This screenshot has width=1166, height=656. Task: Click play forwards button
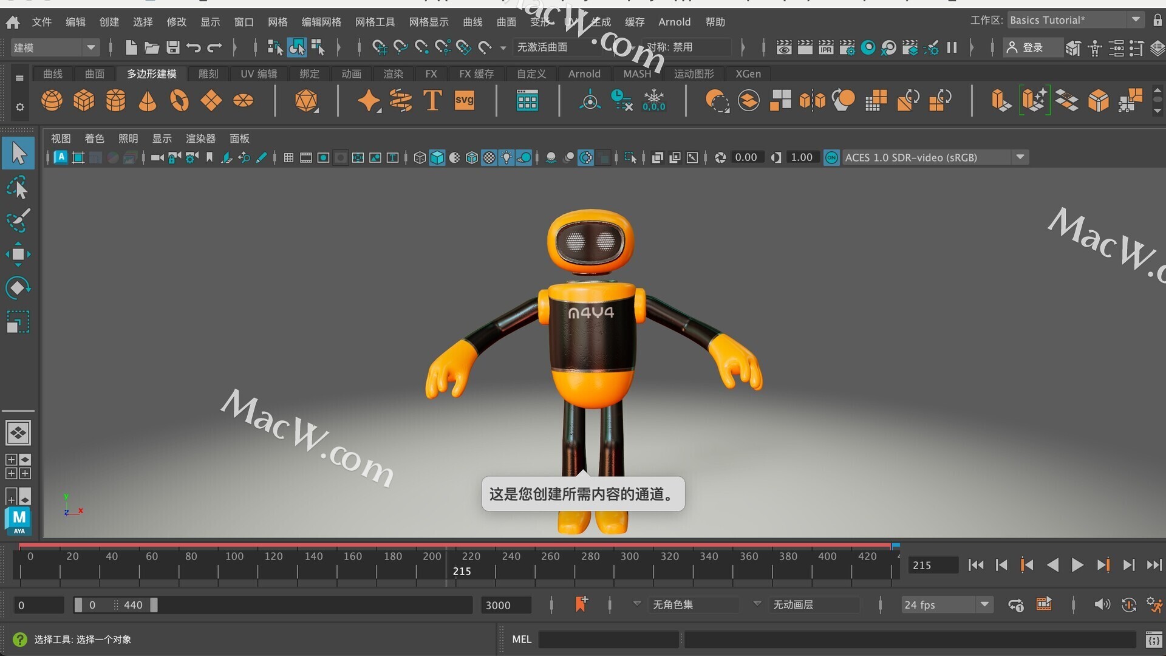click(1077, 565)
